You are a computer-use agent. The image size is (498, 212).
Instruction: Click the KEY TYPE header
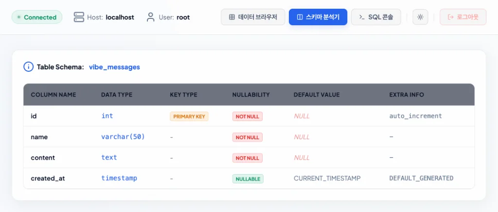click(x=183, y=95)
